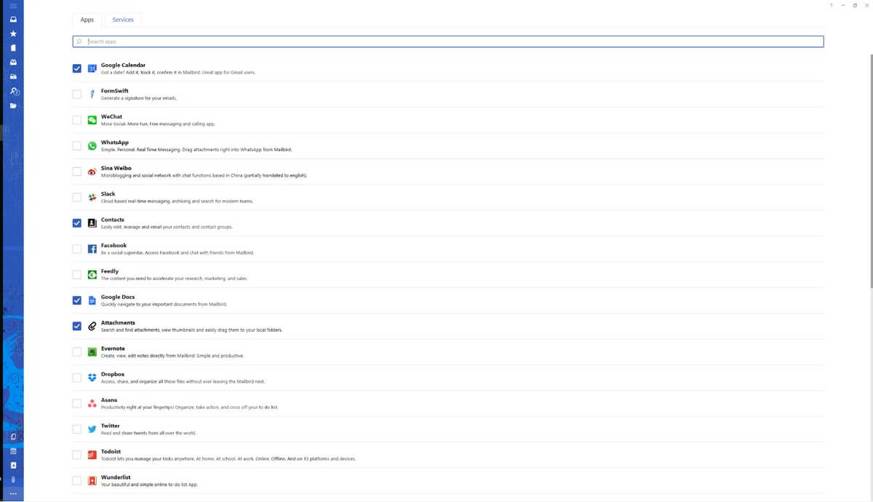Enable the Feedly checkbox

point(77,274)
